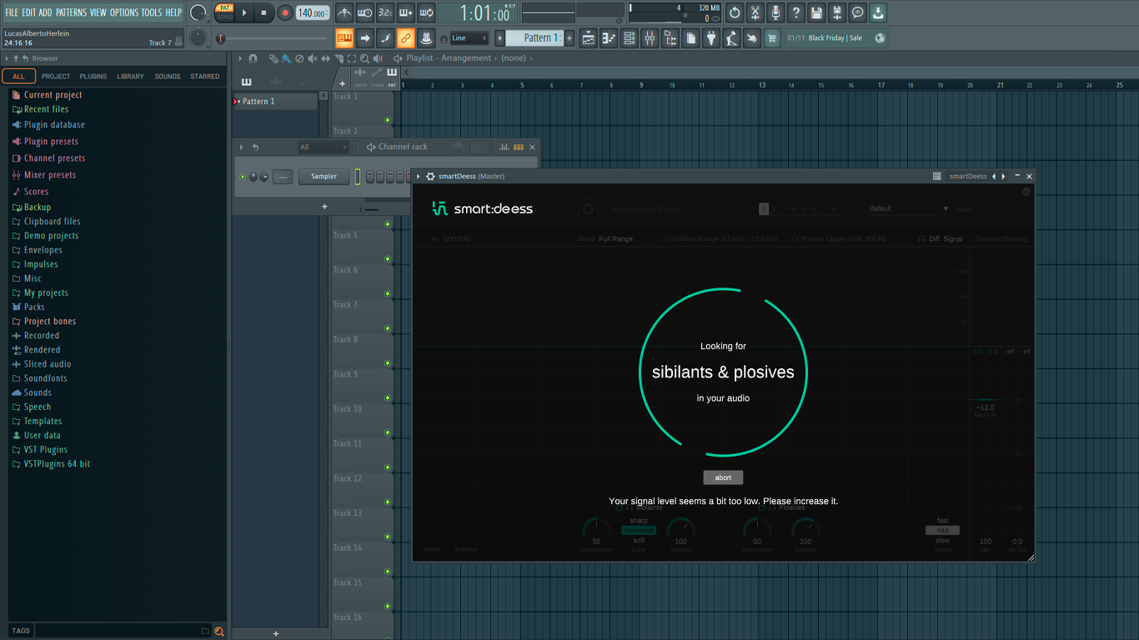
Task: Click the download content icon in toolbar
Action: click(878, 12)
